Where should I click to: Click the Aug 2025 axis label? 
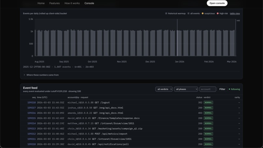tap(39, 62)
